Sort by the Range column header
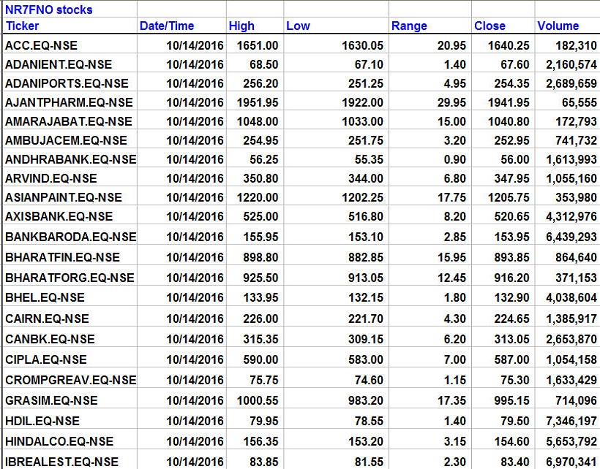Image resolution: width=600 pixels, height=469 pixels. (409, 26)
